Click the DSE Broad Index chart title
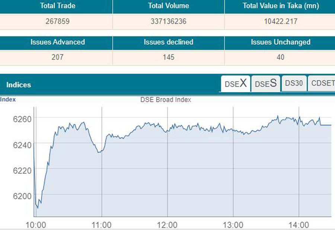The height and width of the screenshot is (230, 335). [x=166, y=100]
